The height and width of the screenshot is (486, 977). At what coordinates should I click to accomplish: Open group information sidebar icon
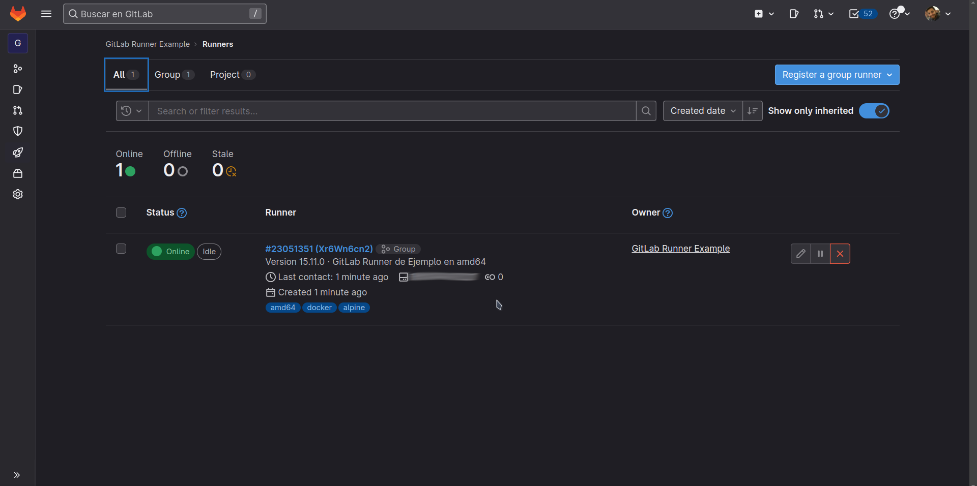coord(18,69)
